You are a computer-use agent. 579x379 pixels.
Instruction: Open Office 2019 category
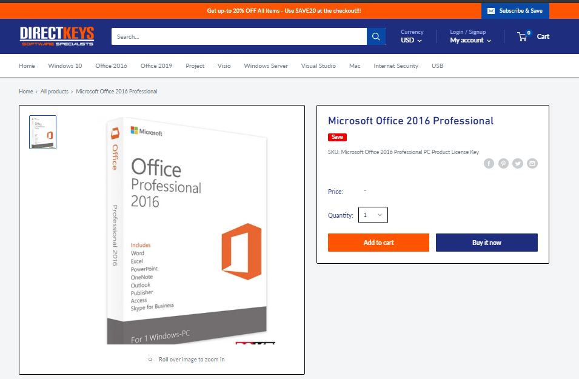156,65
